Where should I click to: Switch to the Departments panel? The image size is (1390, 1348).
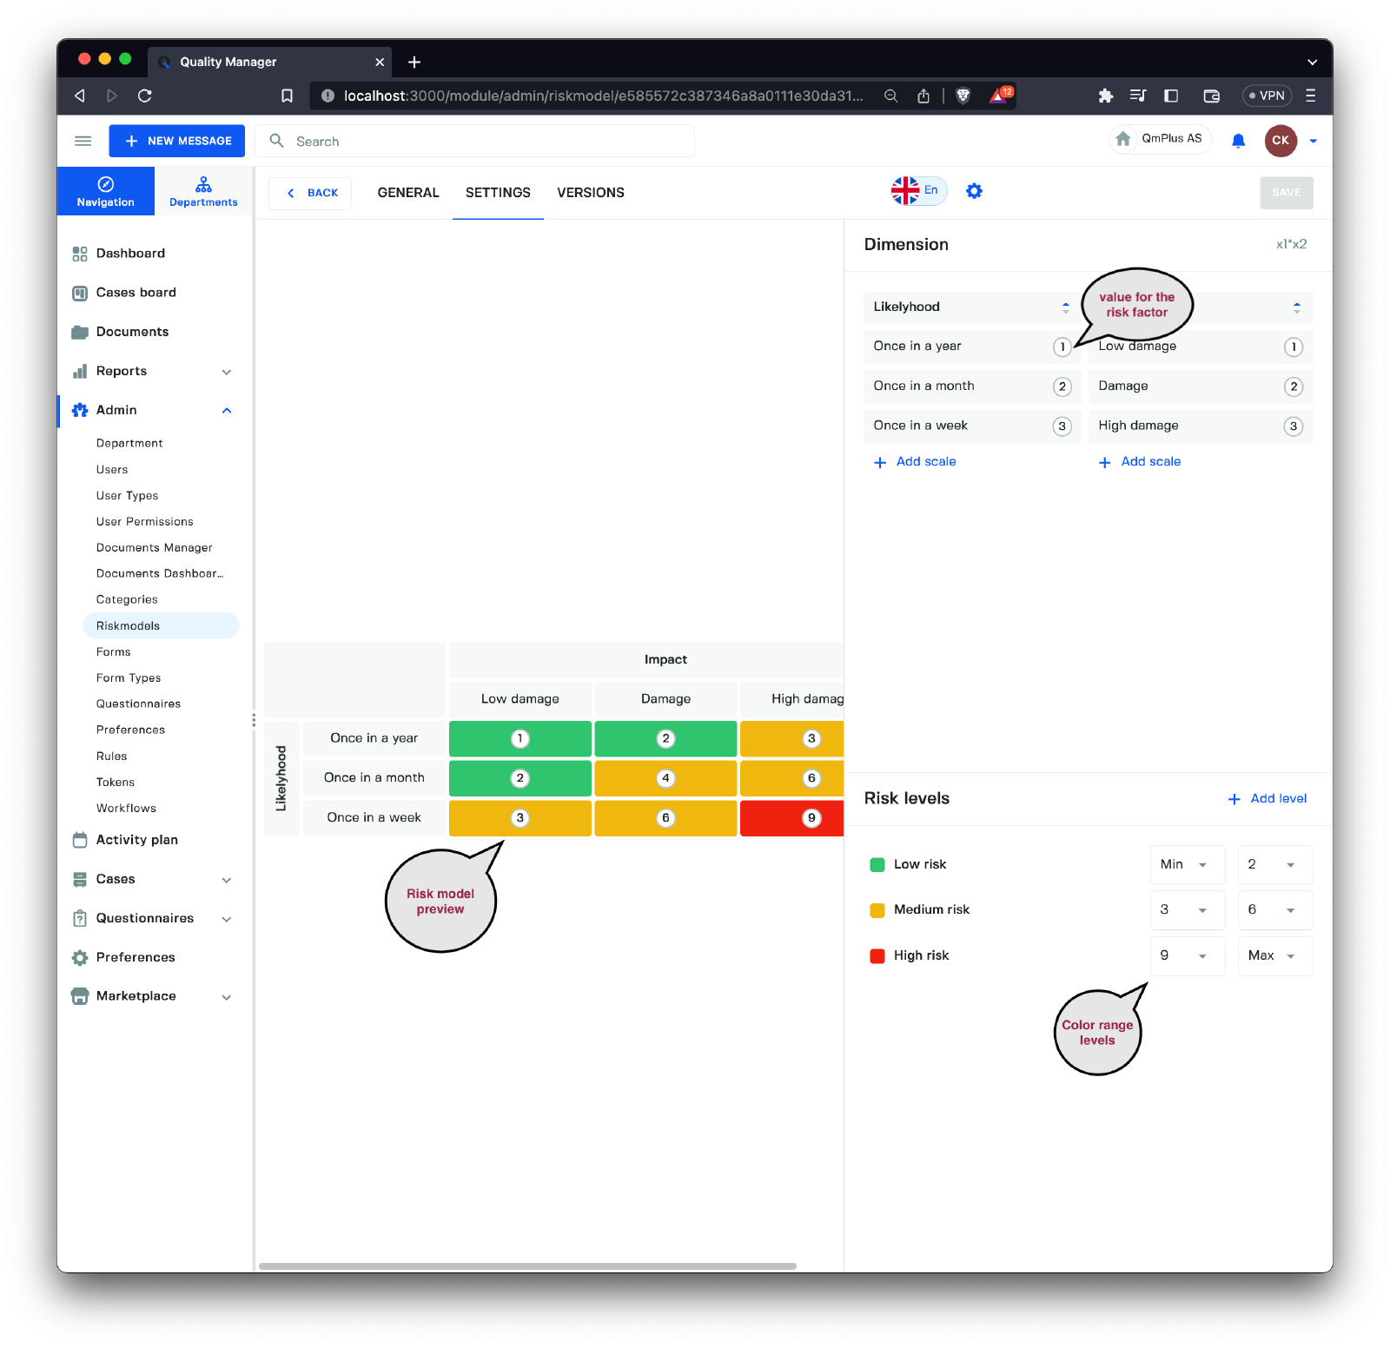203,192
